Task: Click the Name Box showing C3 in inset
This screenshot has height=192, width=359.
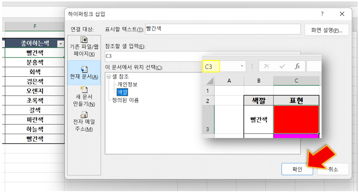Action: coord(211,66)
